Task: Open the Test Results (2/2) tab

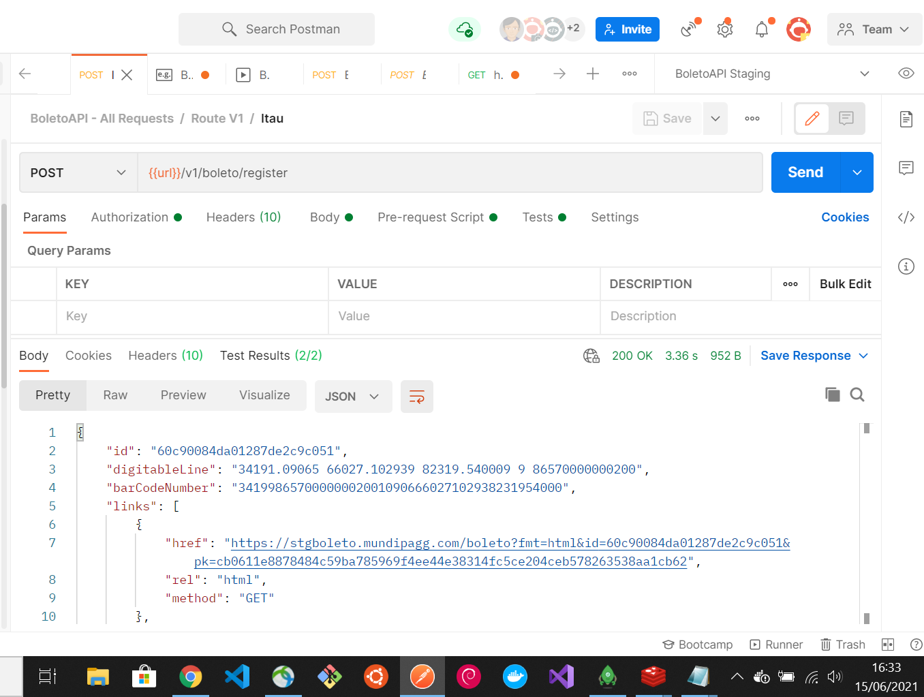Action: click(x=271, y=356)
